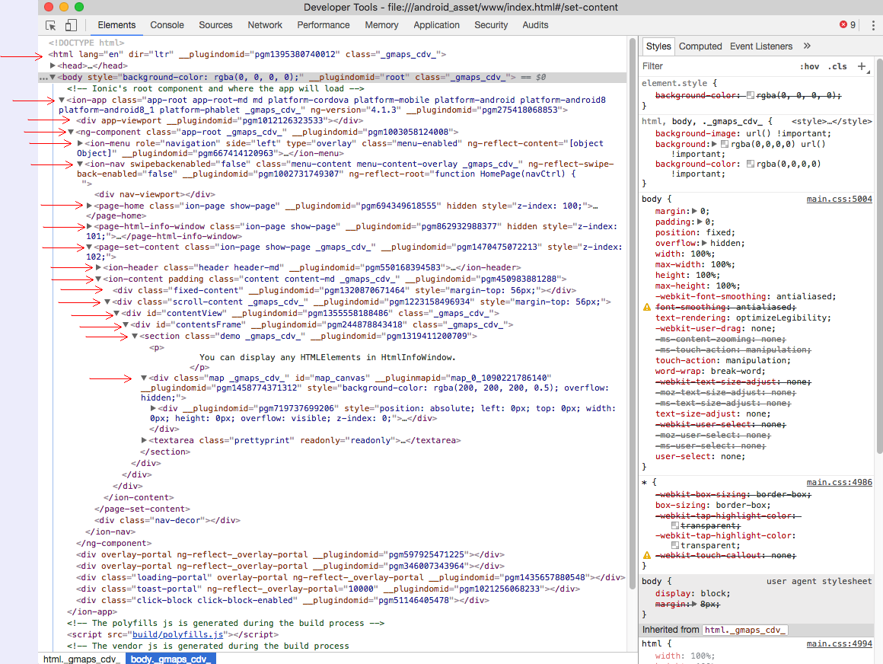Open the build/polyfills.js script link
The image size is (883, 664).
tap(178, 635)
